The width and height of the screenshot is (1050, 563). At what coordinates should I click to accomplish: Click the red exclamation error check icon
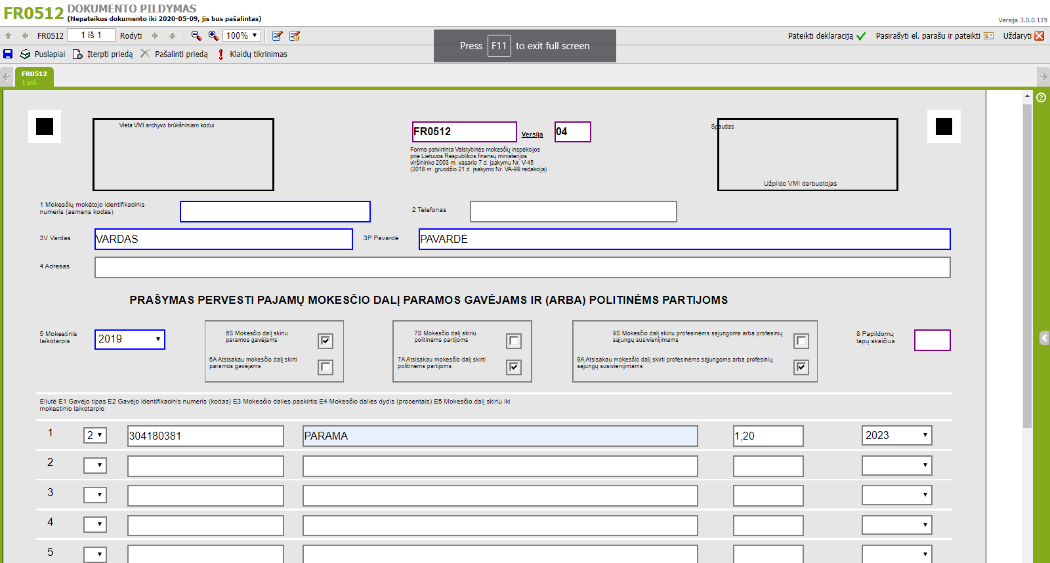click(x=220, y=54)
